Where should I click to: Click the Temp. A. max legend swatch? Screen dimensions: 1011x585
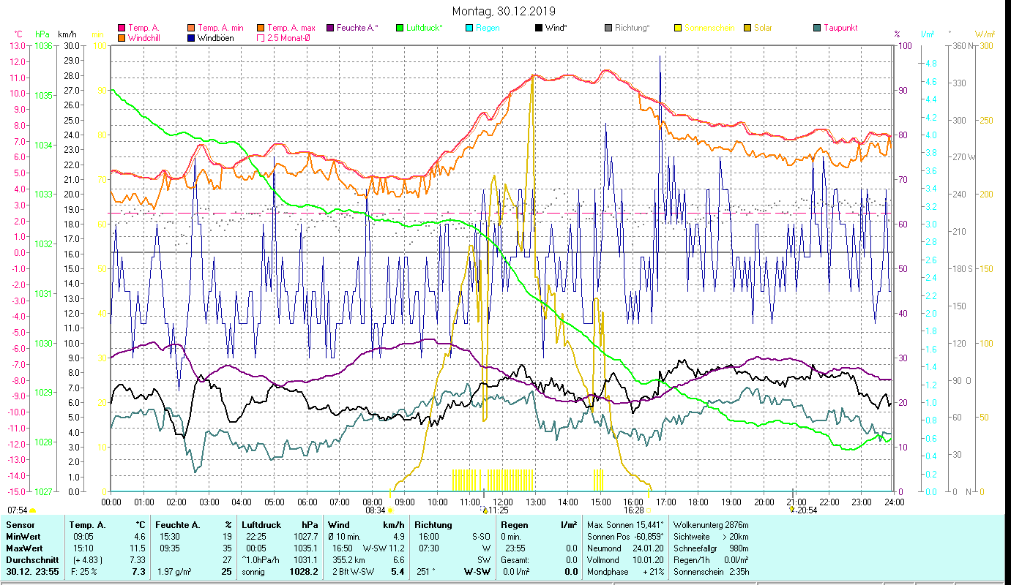point(261,29)
